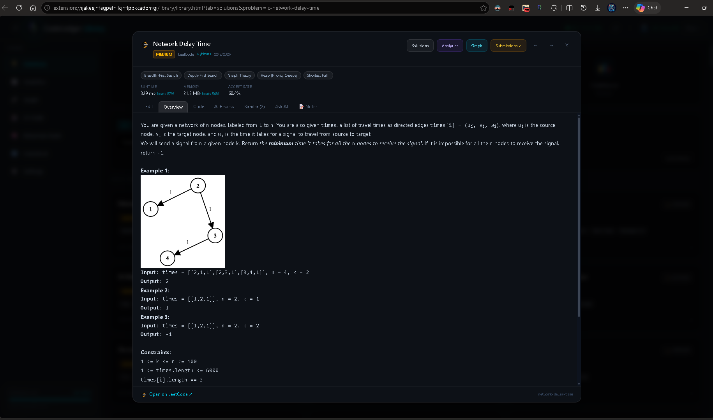Click the Constraints: heading

[155, 352]
